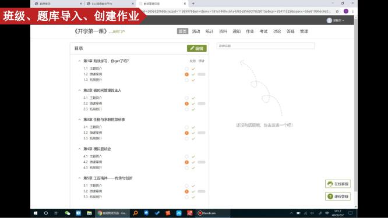
Task: Click the orange badge on section 3.2
Action: pos(186,133)
